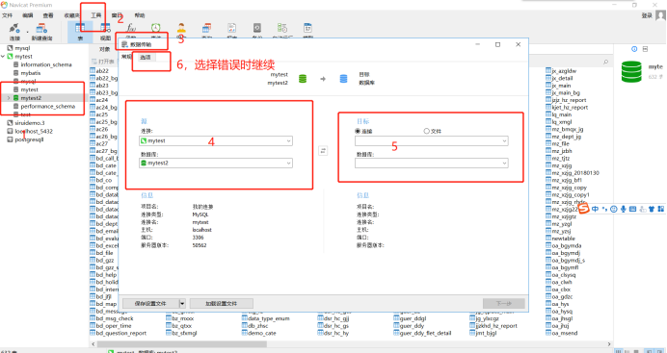667x353 pixels.
Task: Open the 文件 menu
Action: tap(8, 15)
